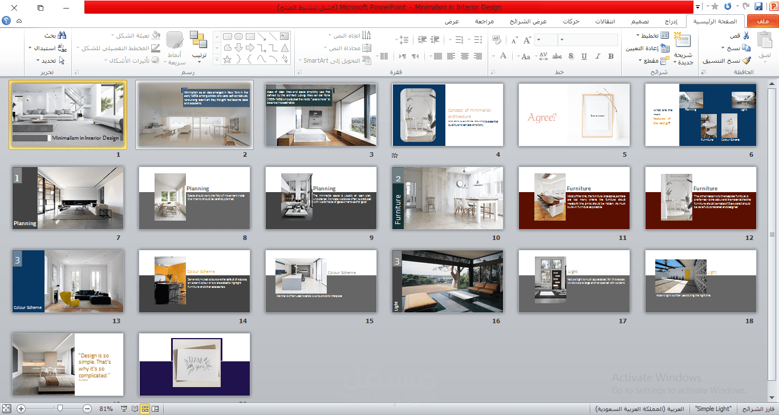Click the Save icon in quick access toolbar
This screenshot has width=779, height=415.
[x=758, y=7]
